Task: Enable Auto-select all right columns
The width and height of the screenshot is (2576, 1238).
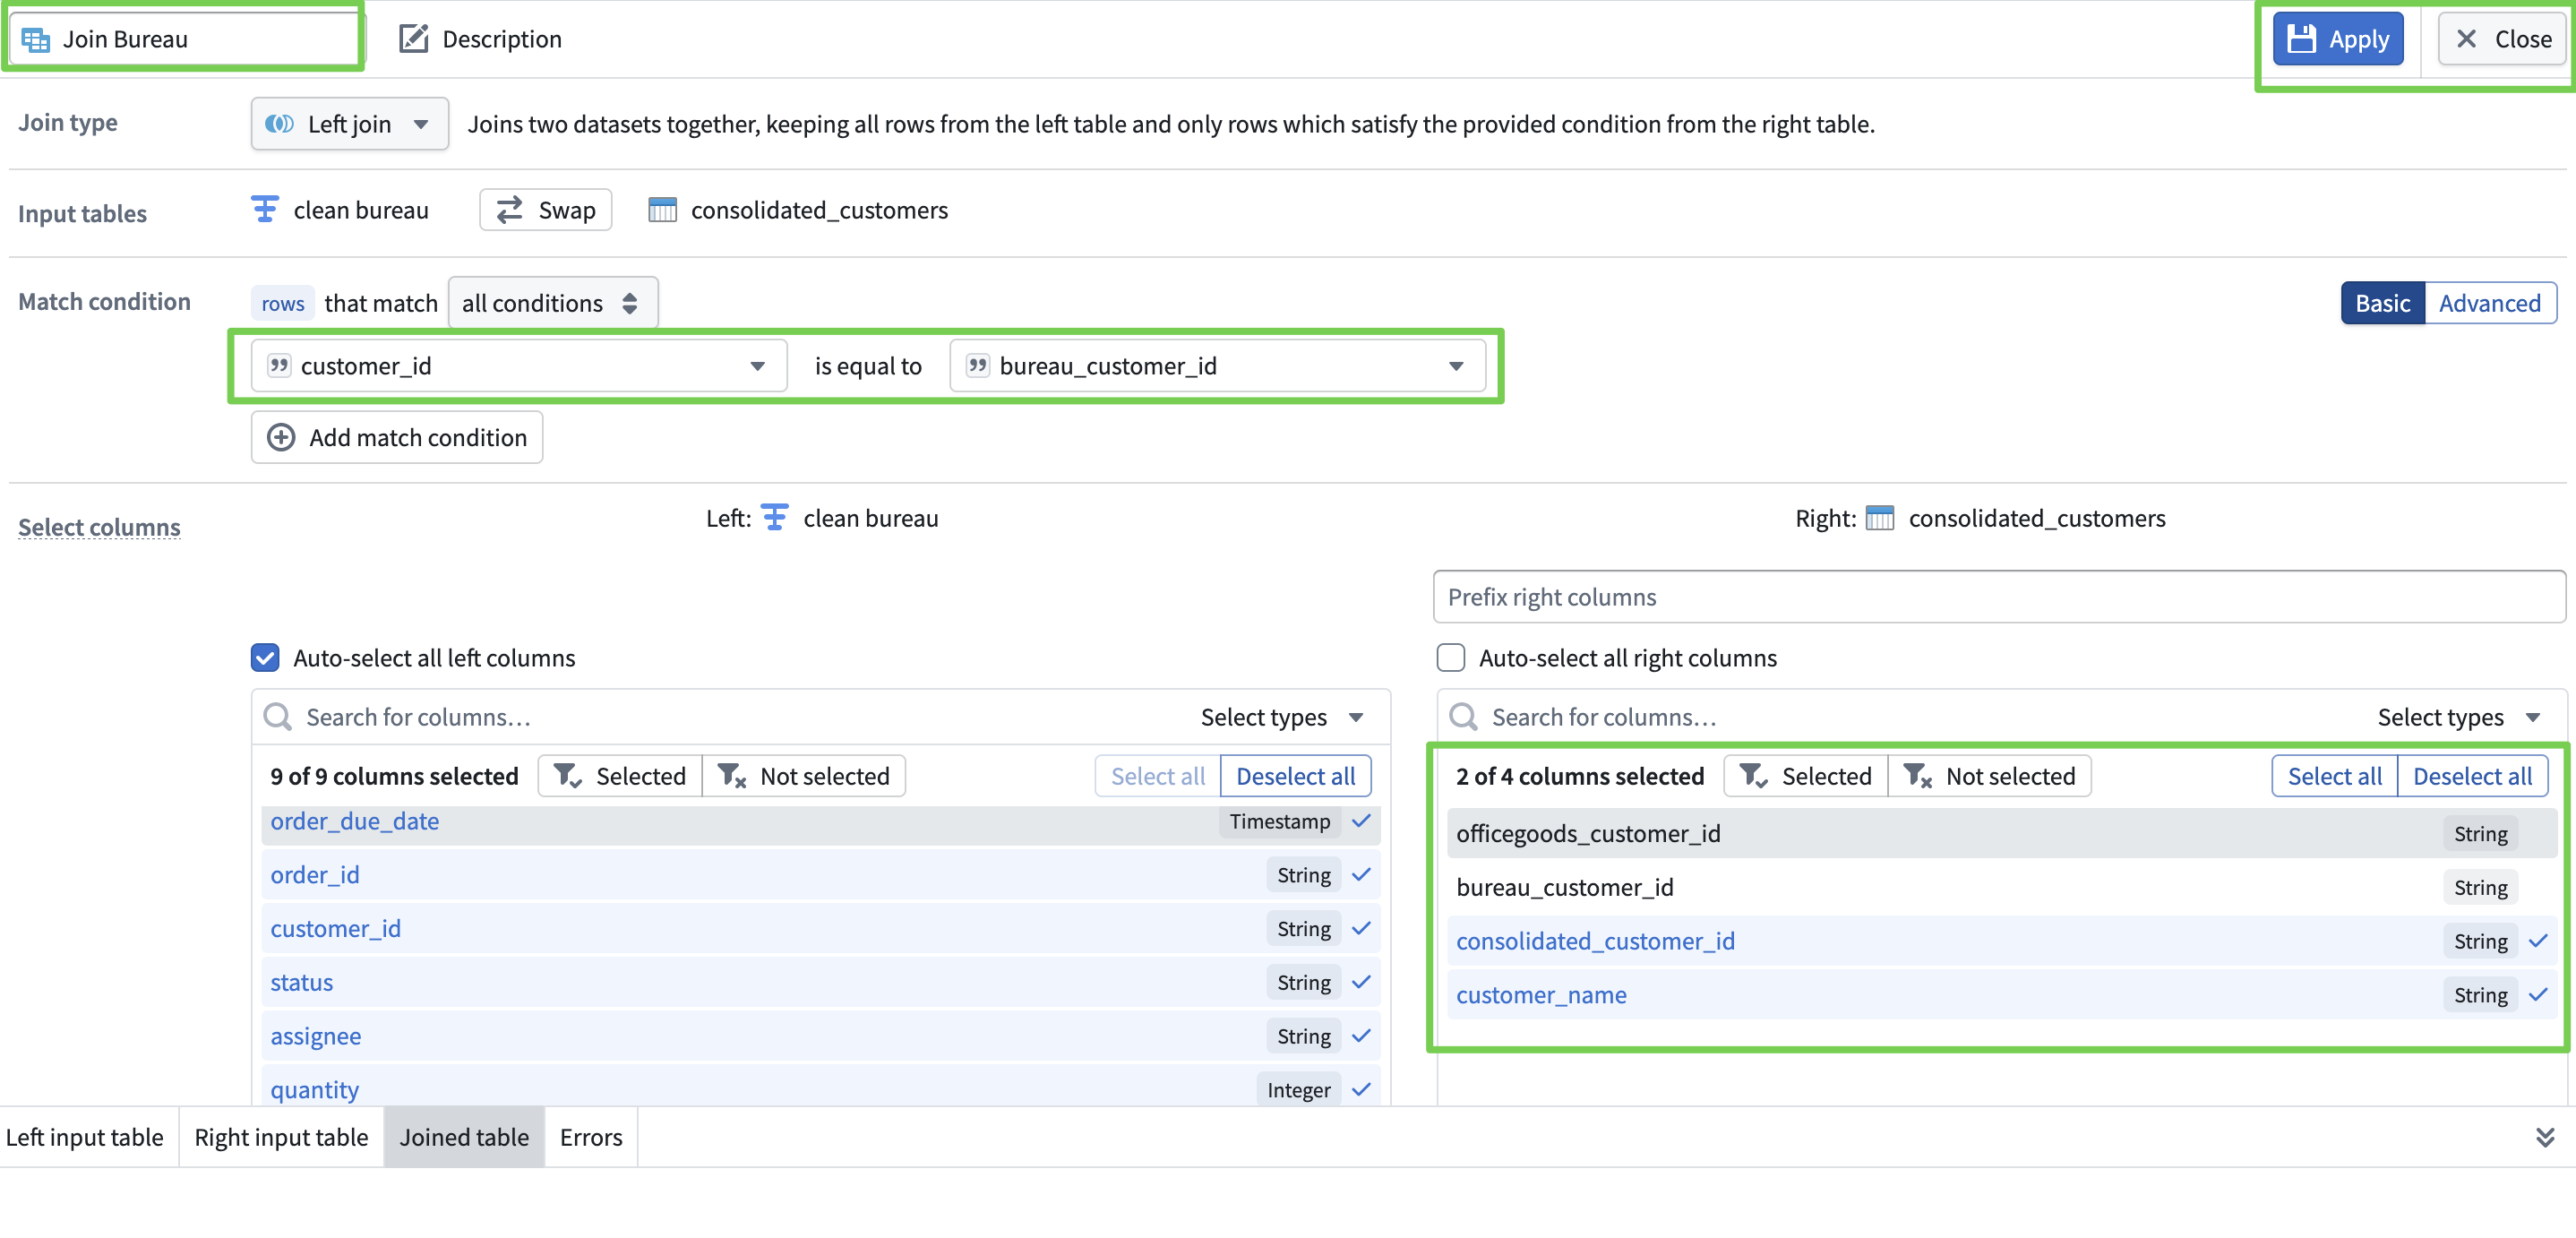Action: point(1450,658)
